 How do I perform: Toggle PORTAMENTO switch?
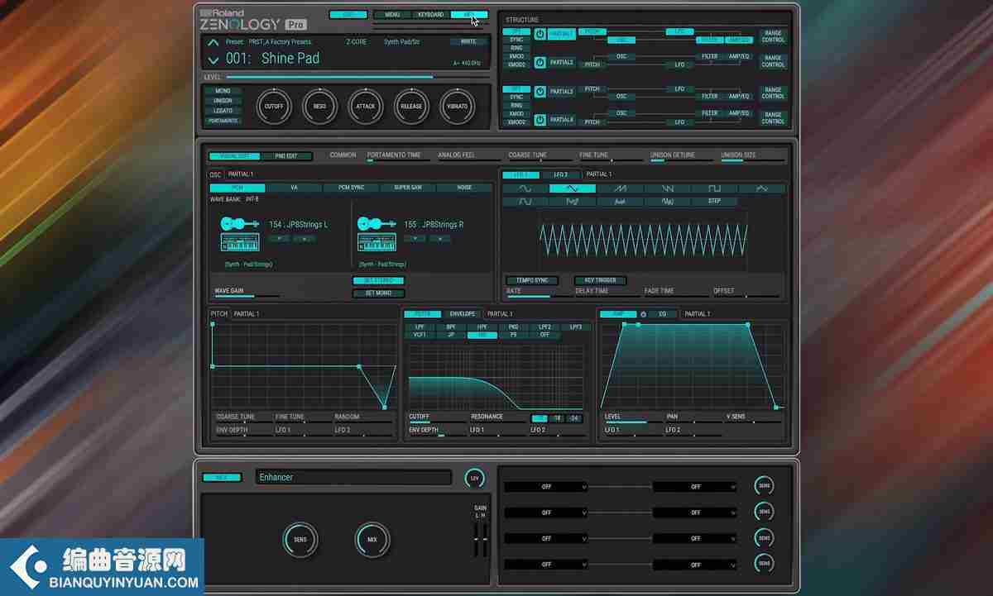click(223, 121)
